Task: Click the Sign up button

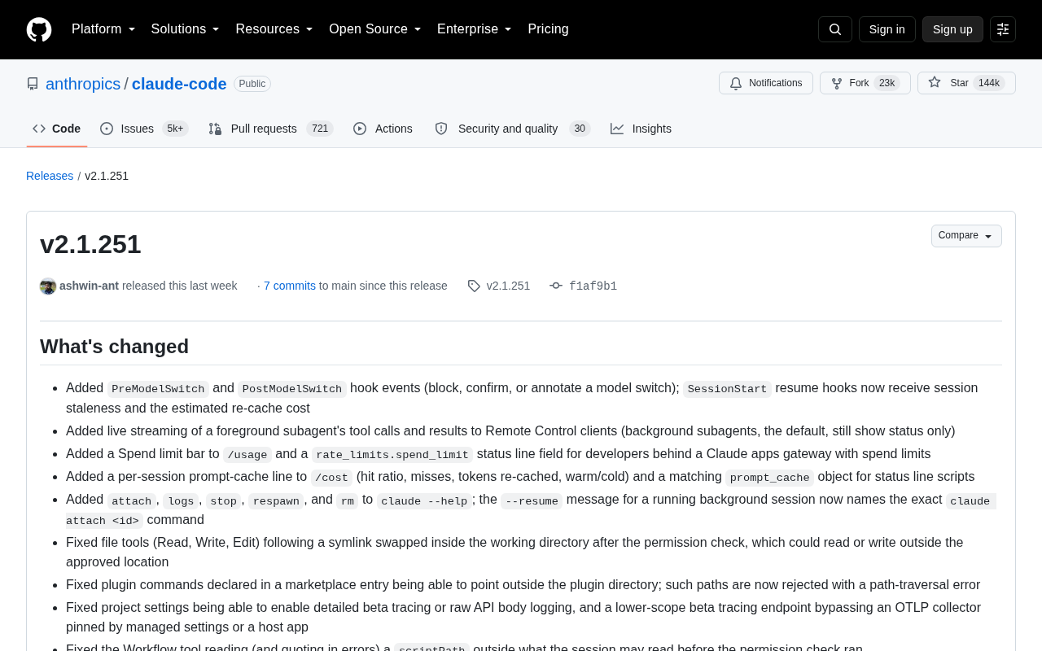Action: pos(952,29)
